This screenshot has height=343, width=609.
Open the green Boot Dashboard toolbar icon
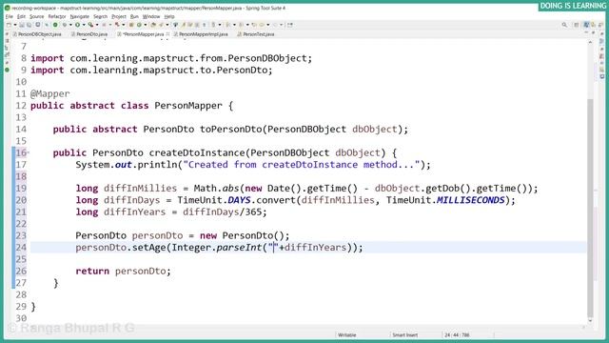coord(55,25)
